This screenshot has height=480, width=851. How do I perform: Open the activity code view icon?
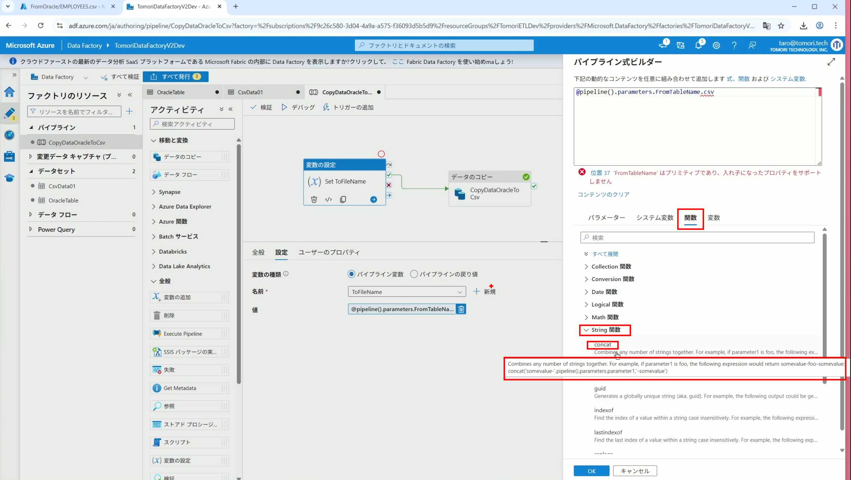(x=328, y=199)
